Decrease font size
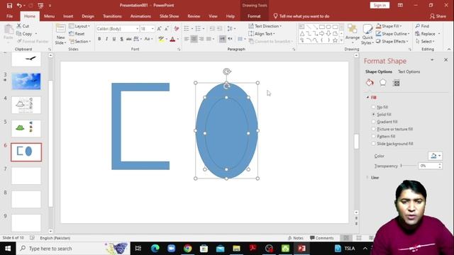Viewport: 454px width, 255px height. (167, 28)
